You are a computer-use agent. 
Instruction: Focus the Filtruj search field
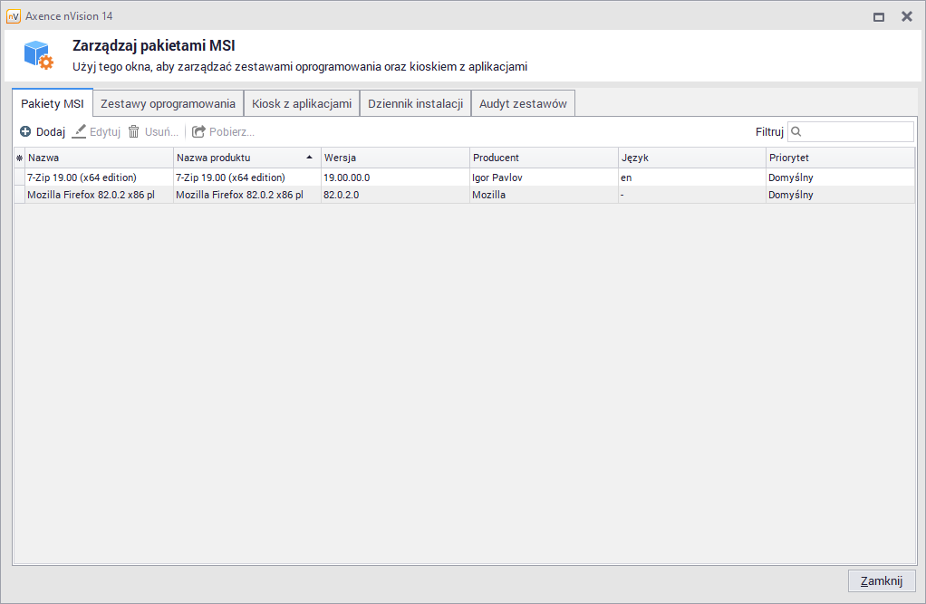pos(856,131)
